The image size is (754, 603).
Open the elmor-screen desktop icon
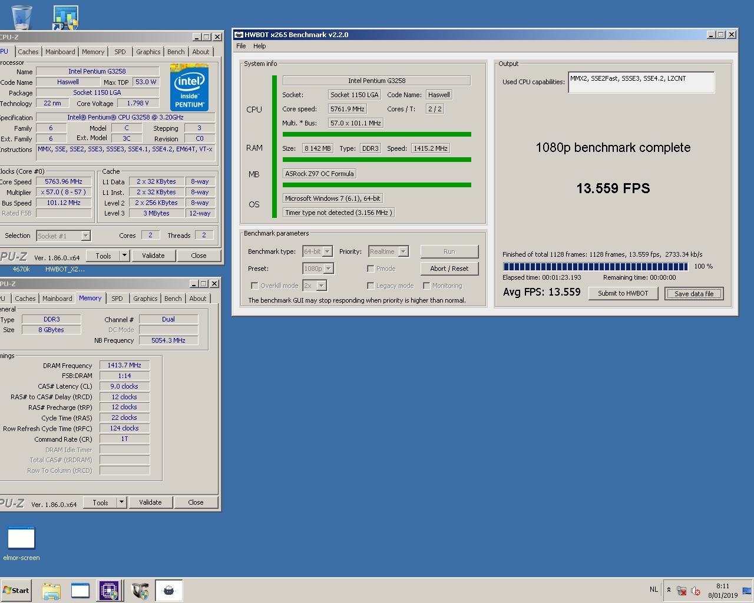pos(21,544)
